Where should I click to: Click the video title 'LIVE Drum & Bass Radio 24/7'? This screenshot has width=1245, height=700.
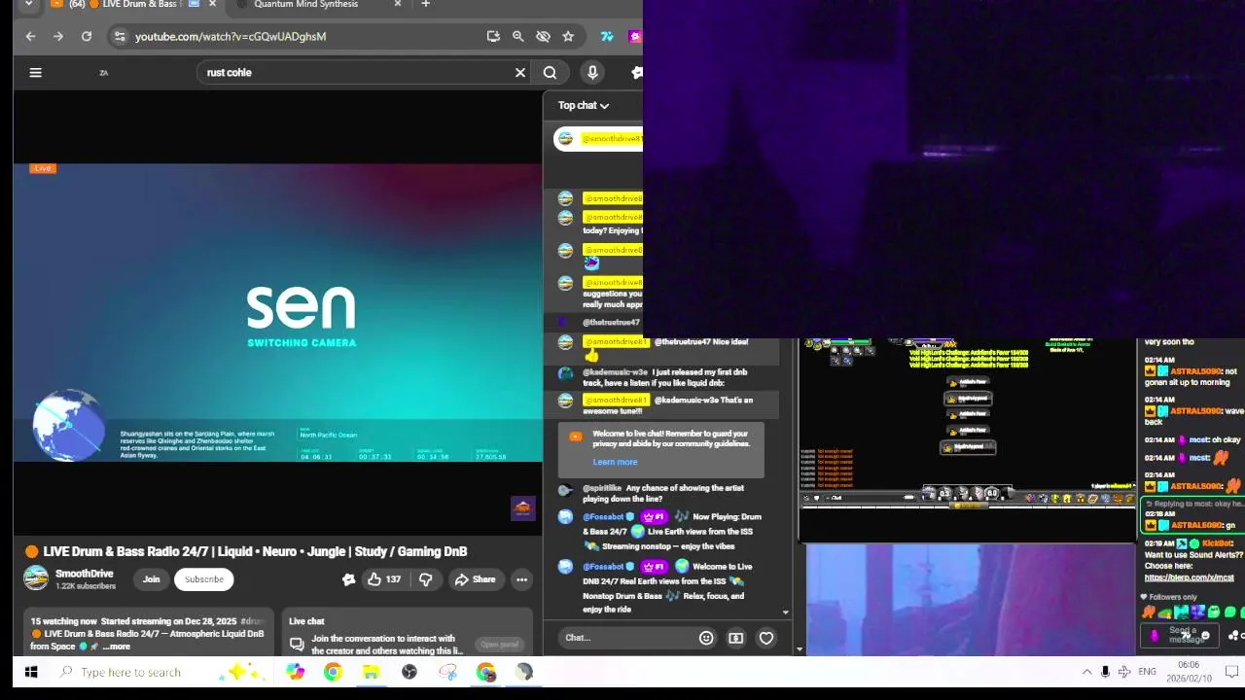click(255, 551)
